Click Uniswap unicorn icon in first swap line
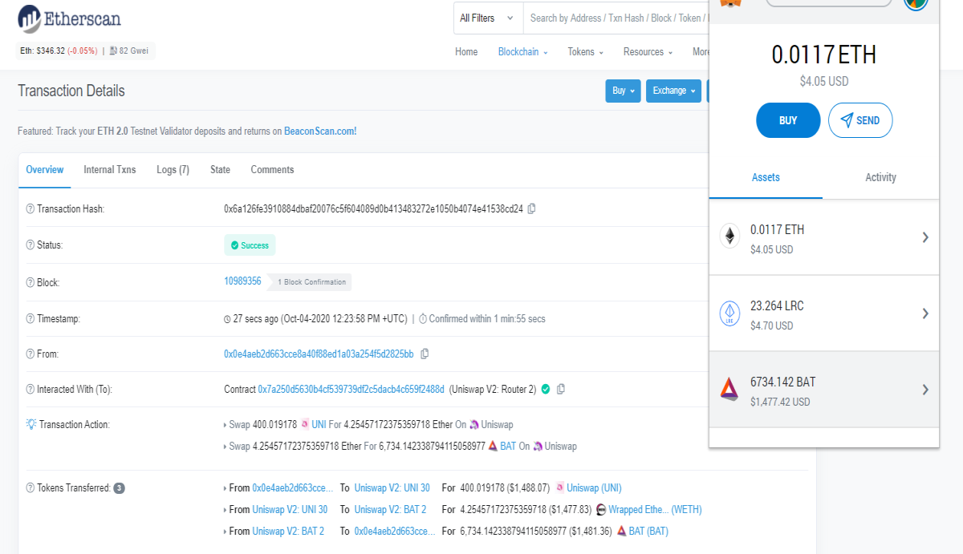This screenshot has width=963, height=554. tap(474, 424)
